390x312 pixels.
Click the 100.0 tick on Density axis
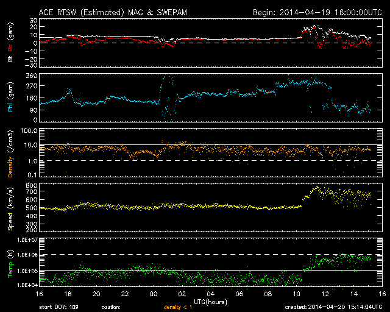pyautogui.click(x=28, y=130)
